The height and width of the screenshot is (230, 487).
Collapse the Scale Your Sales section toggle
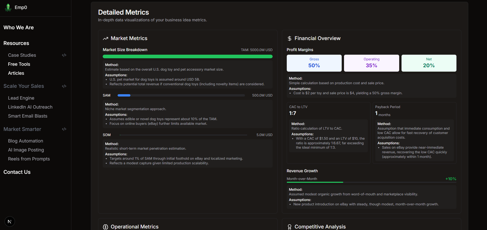[64, 86]
